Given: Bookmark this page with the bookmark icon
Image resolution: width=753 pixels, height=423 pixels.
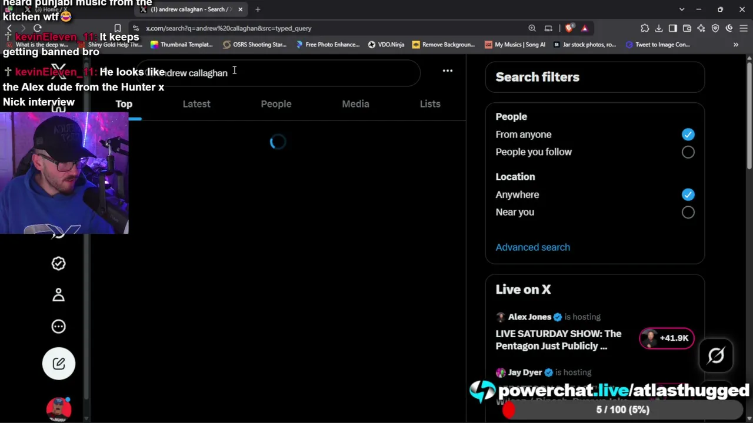Looking at the screenshot, I should tap(118, 28).
